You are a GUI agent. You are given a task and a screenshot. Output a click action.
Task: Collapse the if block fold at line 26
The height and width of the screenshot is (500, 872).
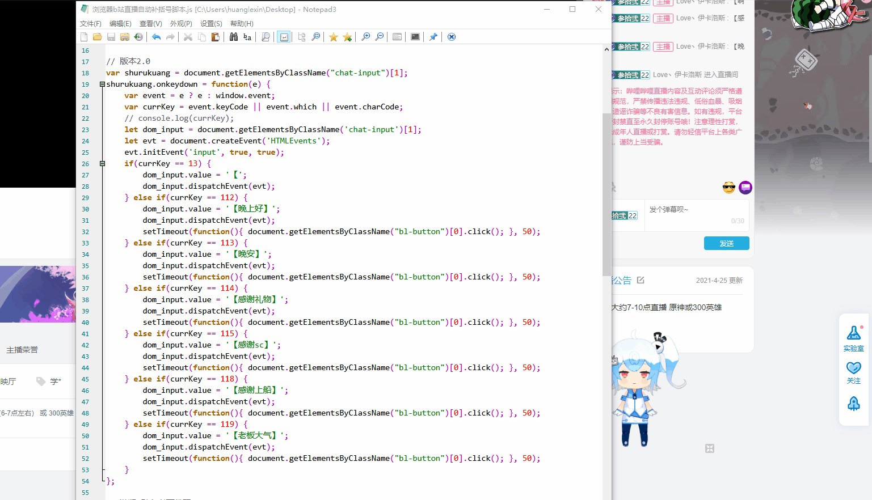click(102, 164)
